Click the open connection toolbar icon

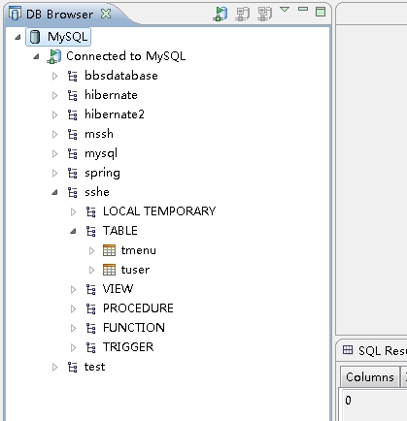pyautogui.click(x=220, y=14)
